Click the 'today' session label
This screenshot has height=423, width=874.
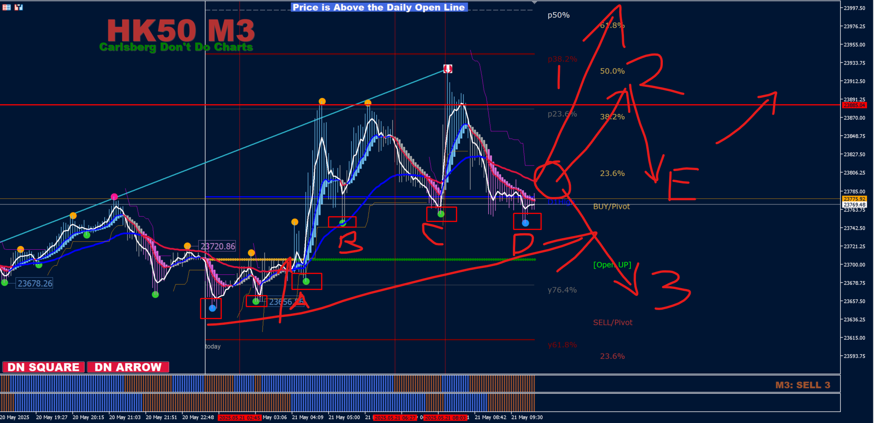pyautogui.click(x=213, y=346)
